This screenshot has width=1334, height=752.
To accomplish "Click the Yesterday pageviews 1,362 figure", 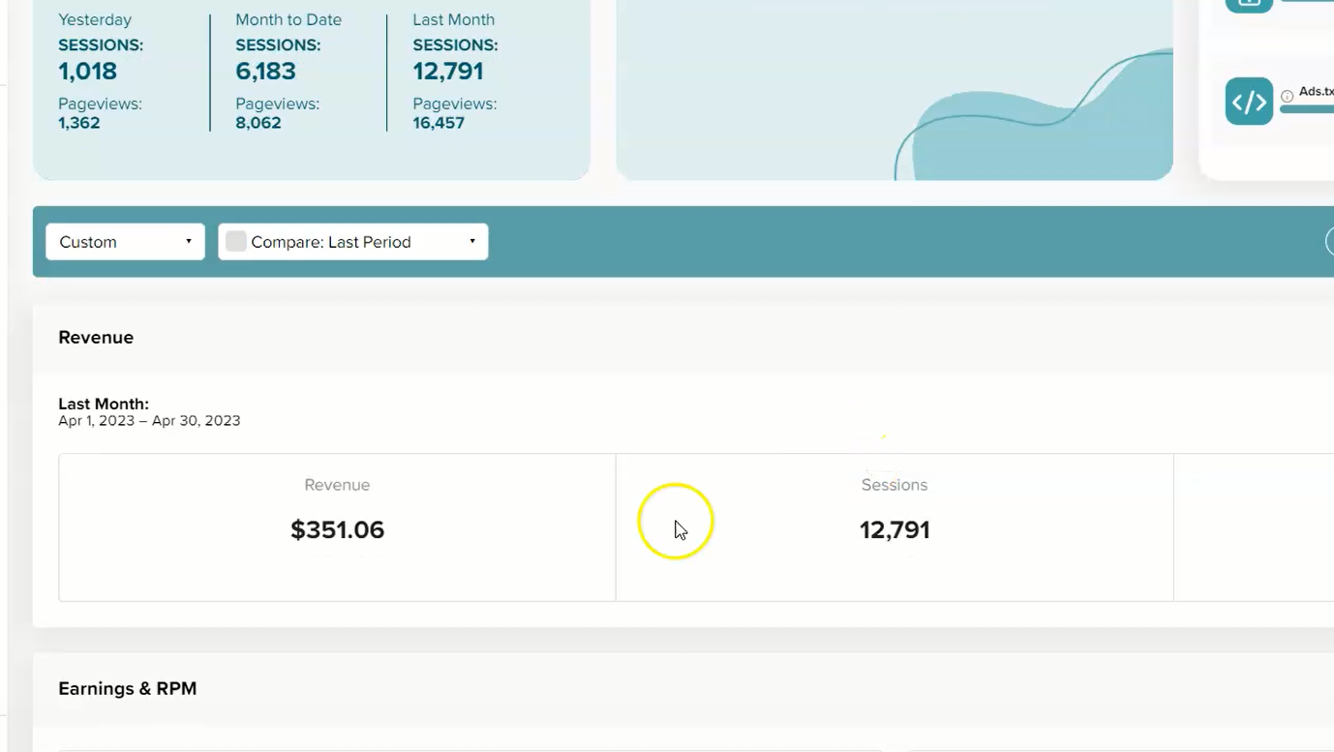I will click(x=79, y=123).
